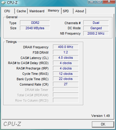Select the Mainboard tab
This screenshot has height=130, width=116.
click(x=37, y=11)
